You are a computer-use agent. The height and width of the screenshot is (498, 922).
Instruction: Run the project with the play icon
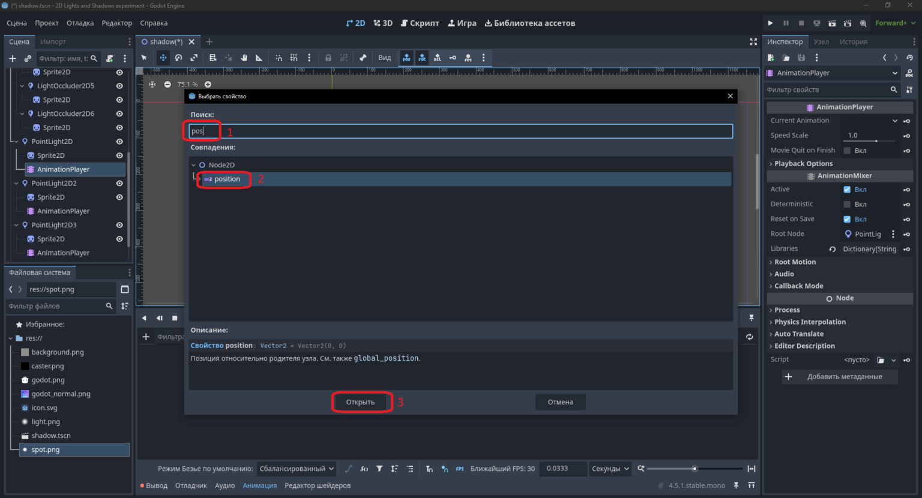coord(770,23)
